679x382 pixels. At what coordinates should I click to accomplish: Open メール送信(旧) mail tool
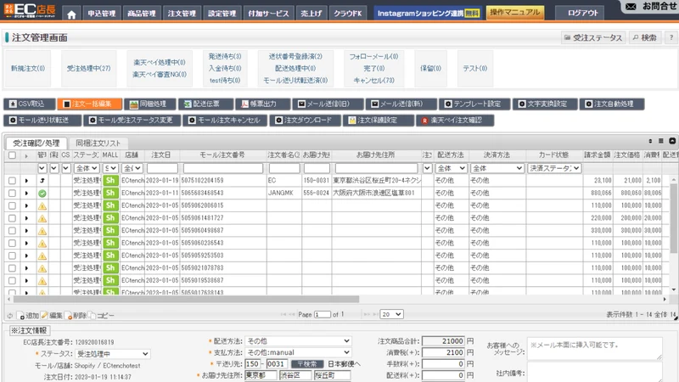coord(327,104)
